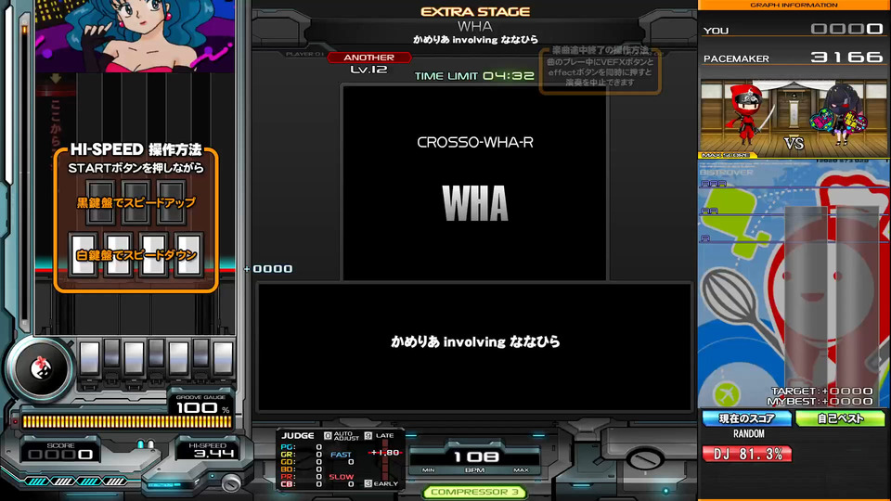Screen dimensions: 891x501
Task: Click the +1.80 timing offset value
Action: [384, 453]
